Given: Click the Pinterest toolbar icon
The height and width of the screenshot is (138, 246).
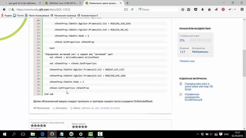Looking at the screenshot, I should pyautogui.click(x=223, y=10).
